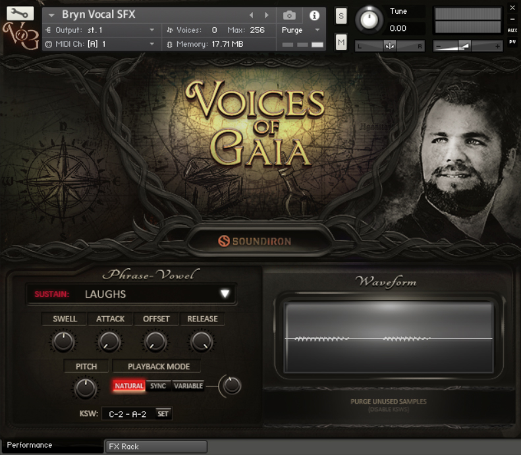Expand the instrument name dropdown arrow
This screenshot has height=455, width=521.
pos(51,15)
